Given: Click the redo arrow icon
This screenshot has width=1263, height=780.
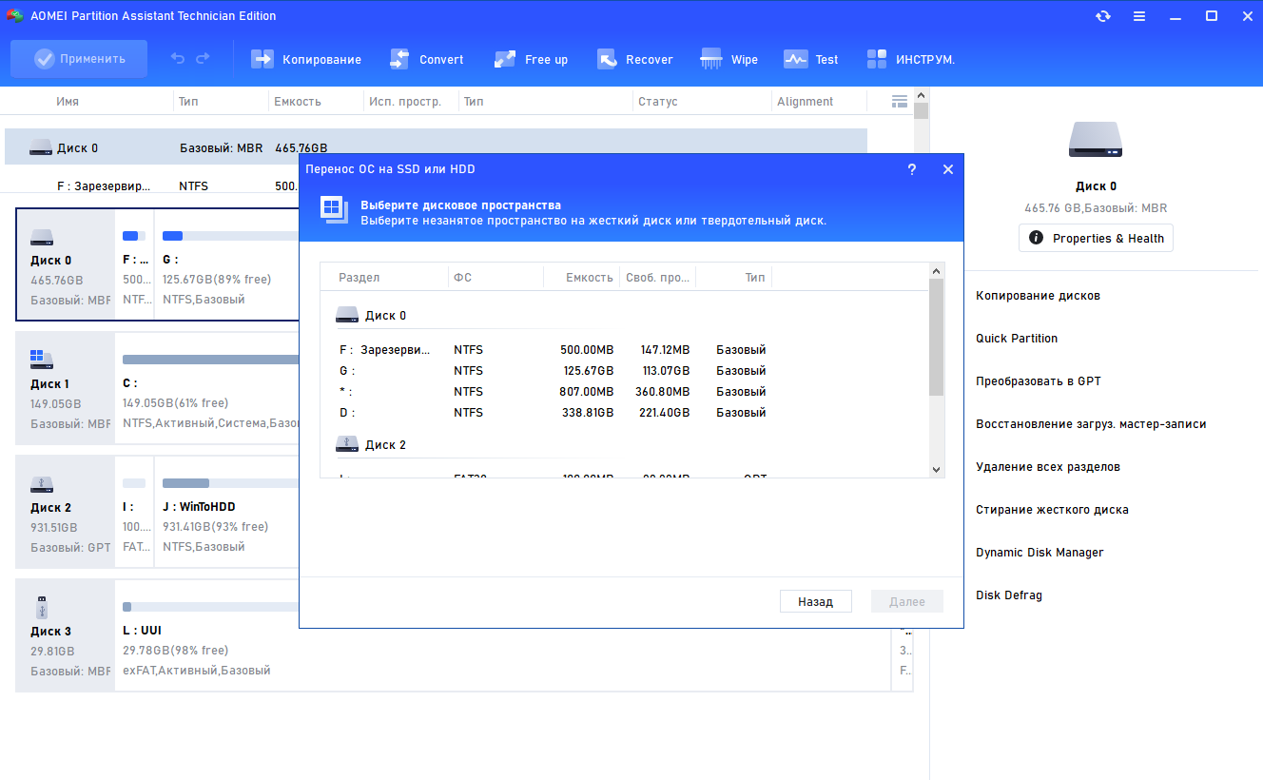Looking at the screenshot, I should [203, 59].
